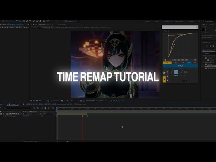Viewport: 216px width, 162px height.
Task: Select the Pen tool in the toolbar
Action: point(27,21)
